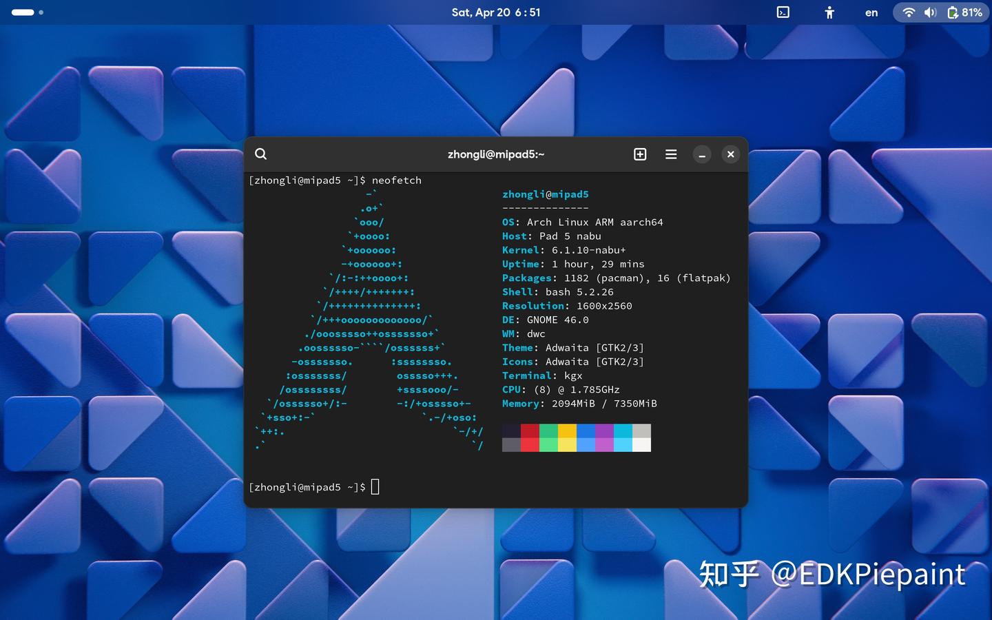Viewport: 992px width, 620px height.
Task: Place cursor at the terminal prompt
Action: (x=375, y=487)
